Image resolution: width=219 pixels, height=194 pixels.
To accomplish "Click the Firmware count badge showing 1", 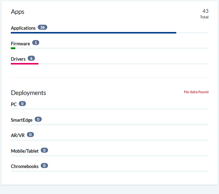I will coord(36,43).
